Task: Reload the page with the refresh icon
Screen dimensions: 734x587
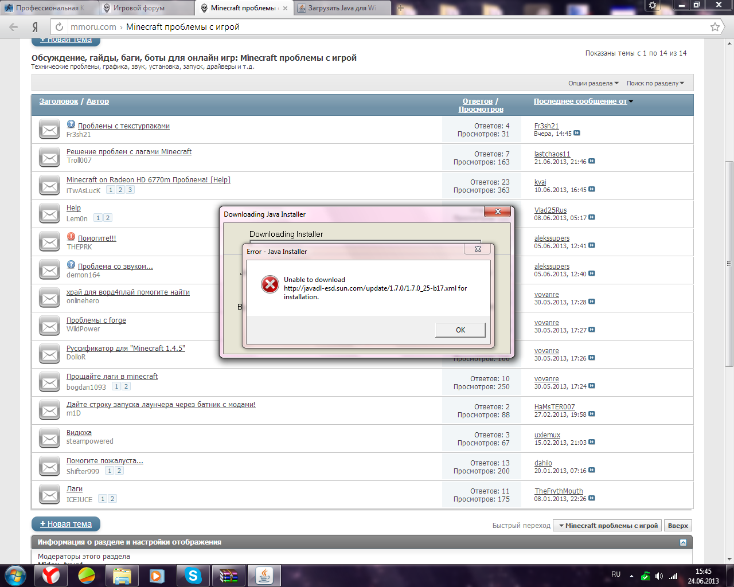Action: tap(59, 27)
